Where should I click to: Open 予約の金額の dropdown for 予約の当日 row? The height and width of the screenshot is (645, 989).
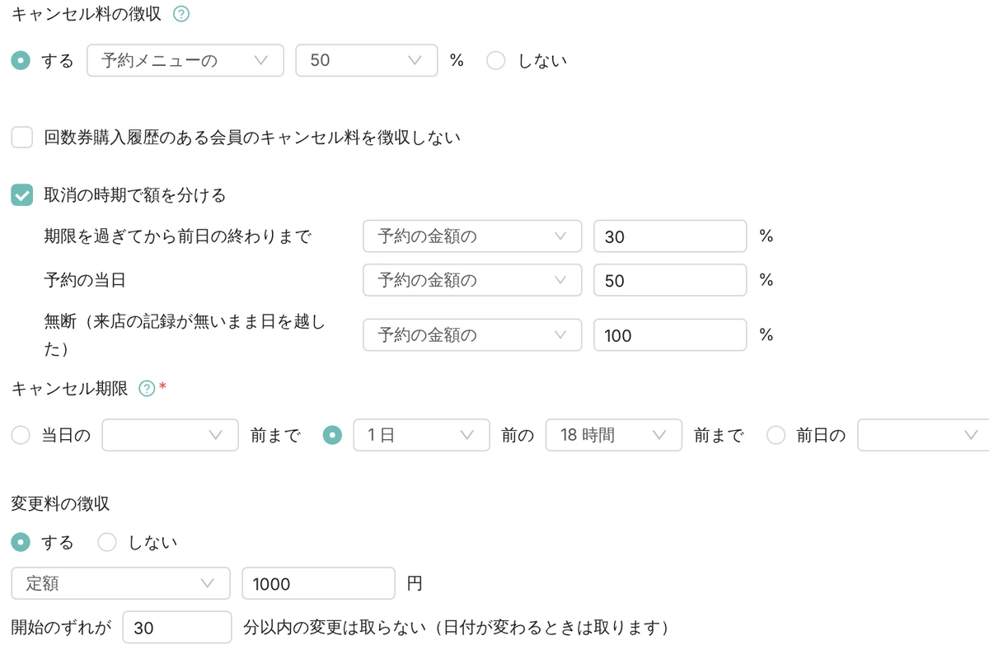pyautogui.click(x=472, y=280)
